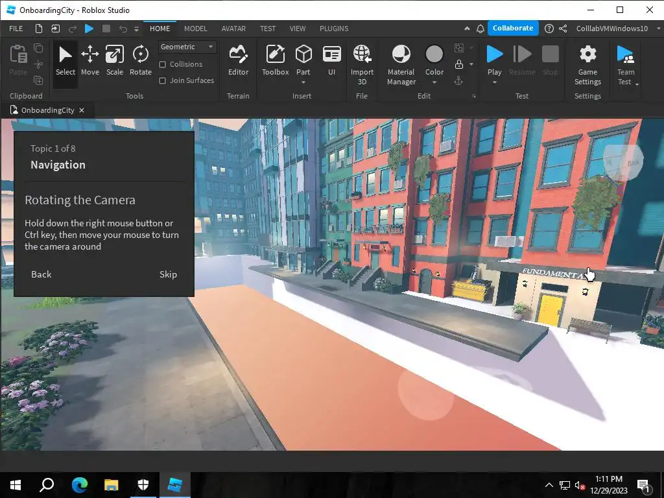The height and width of the screenshot is (498, 664).
Task: Click the new file icon in quick access bar
Action: (x=38, y=29)
